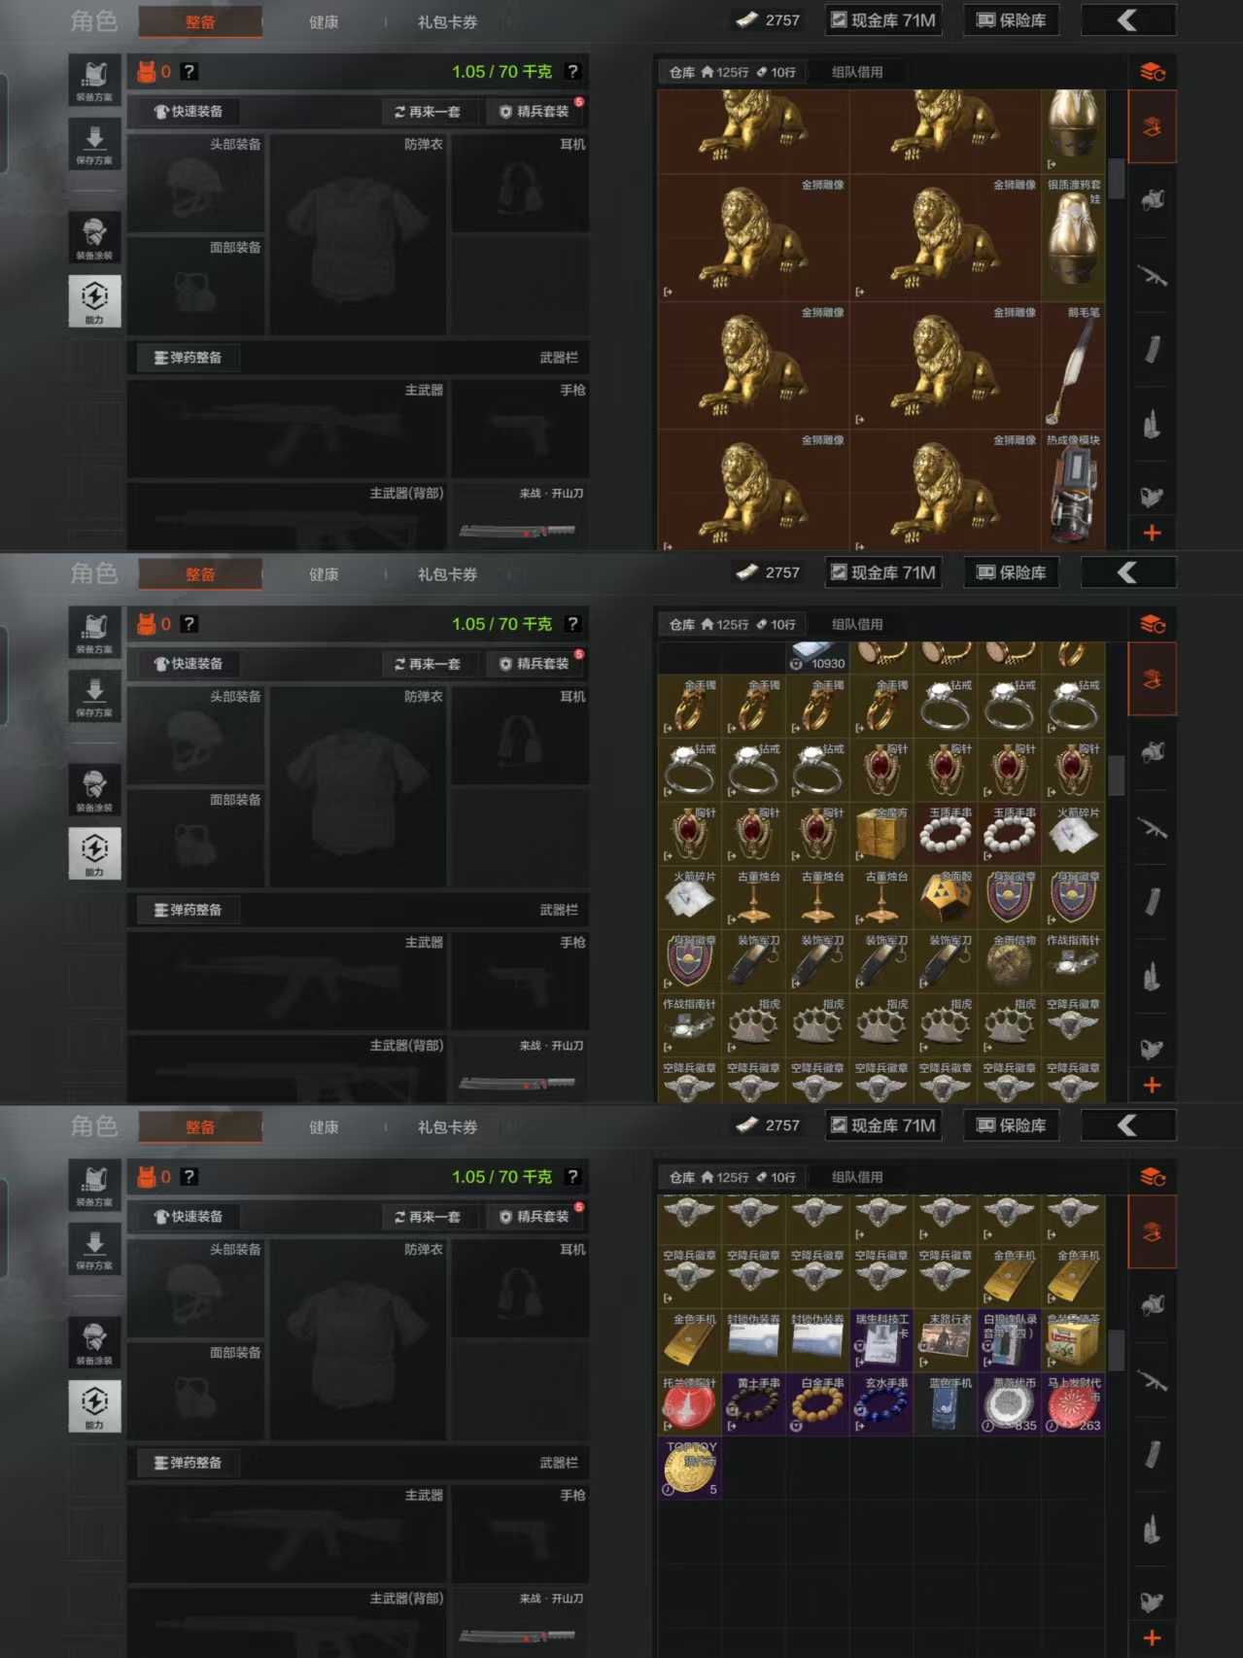Image resolution: width=1243 pixels, height=1658 pixels.
Task: Open 组队借用 tab in the bottom screenshot
Action: (x=857, y=1177)
